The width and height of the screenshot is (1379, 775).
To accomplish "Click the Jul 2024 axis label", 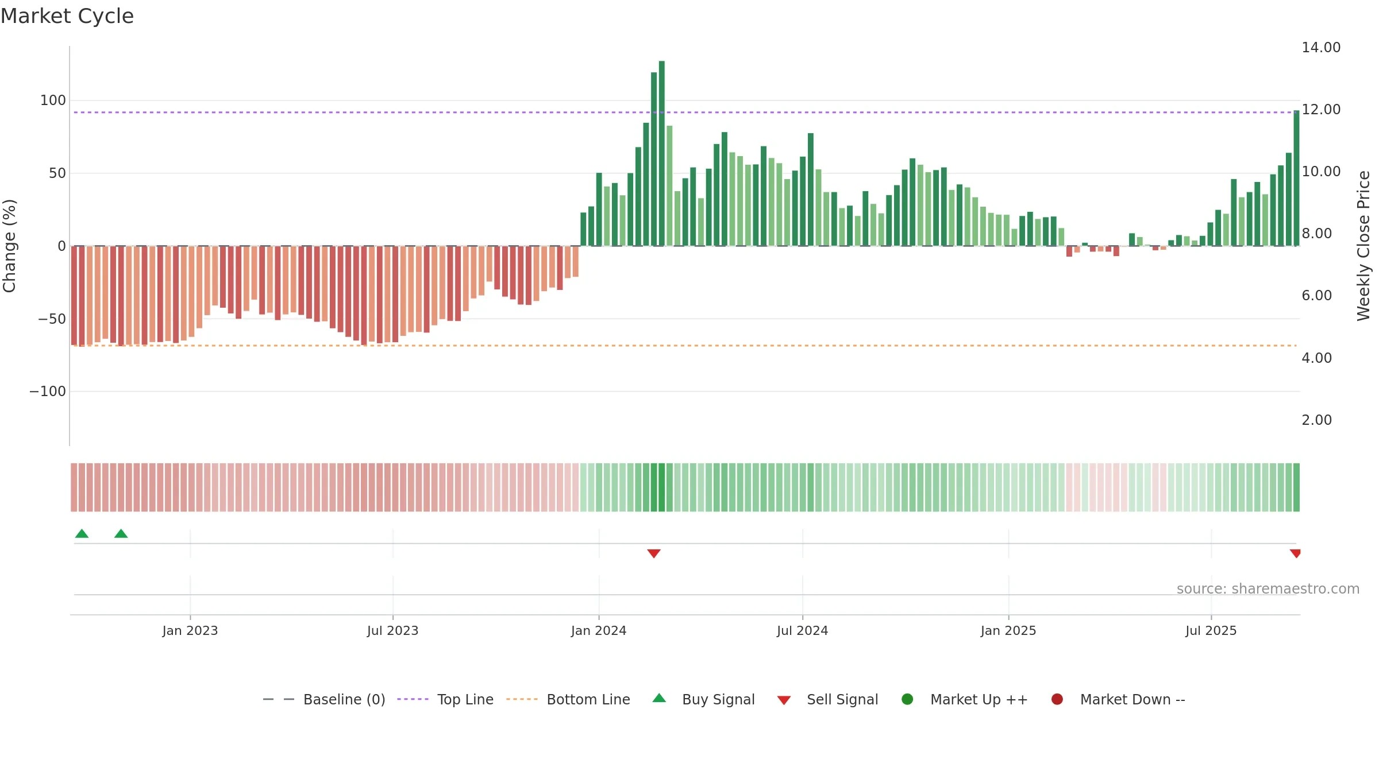I will (x=803, y=630).
